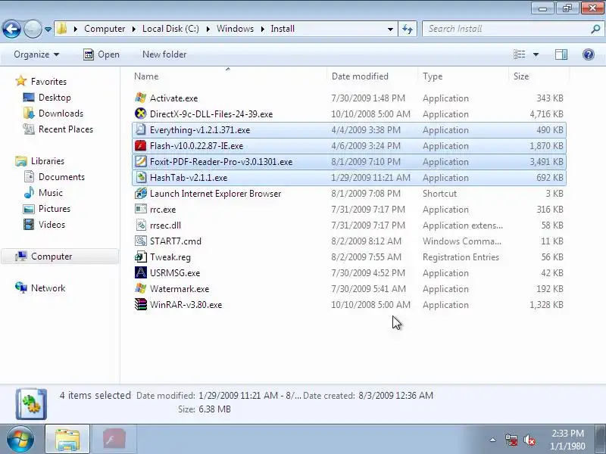The width and height of the screenshot is (606, 454).
Task: Click the rrsec.dll file icon
Action: 141,225
